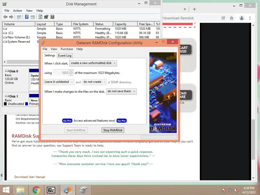Switch to Dataram RAMDisk taskbar icon
The width and height of the screenshot is (260, 195).
(x=68, y=190)
